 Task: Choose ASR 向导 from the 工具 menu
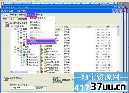(x=41, y=28)
